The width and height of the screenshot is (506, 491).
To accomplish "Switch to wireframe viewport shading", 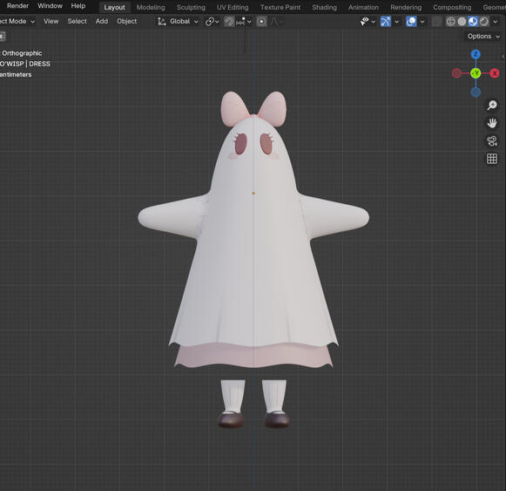I will point(450,22).
